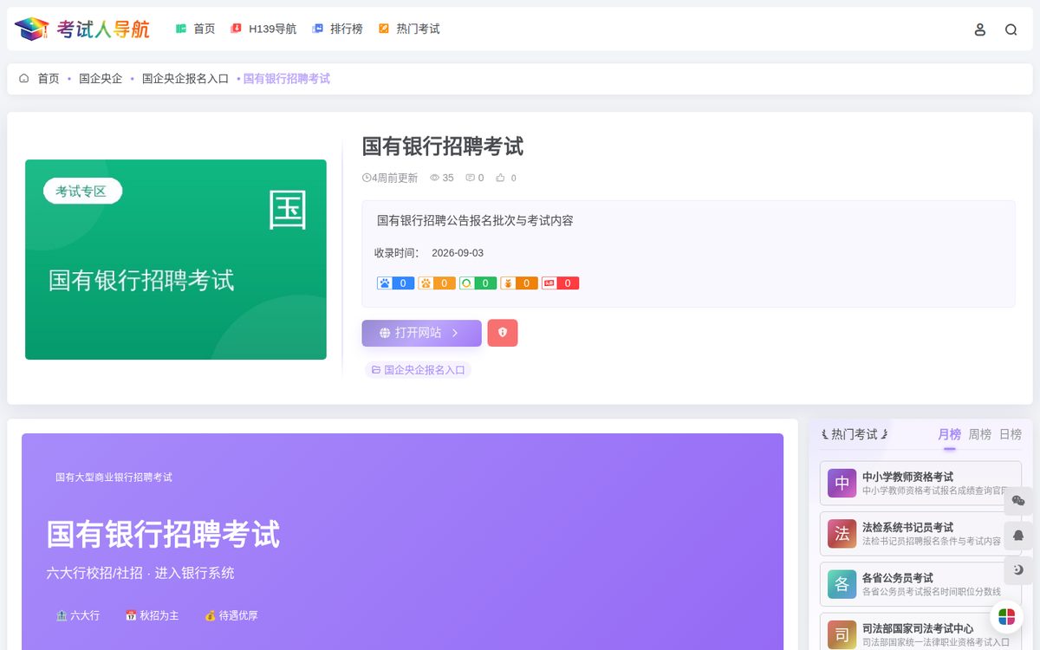Image resolution: width=1040 pixels, height=650 pixels.
Task: Click the 国 character on green thumbnail
Action: [288, 210]
